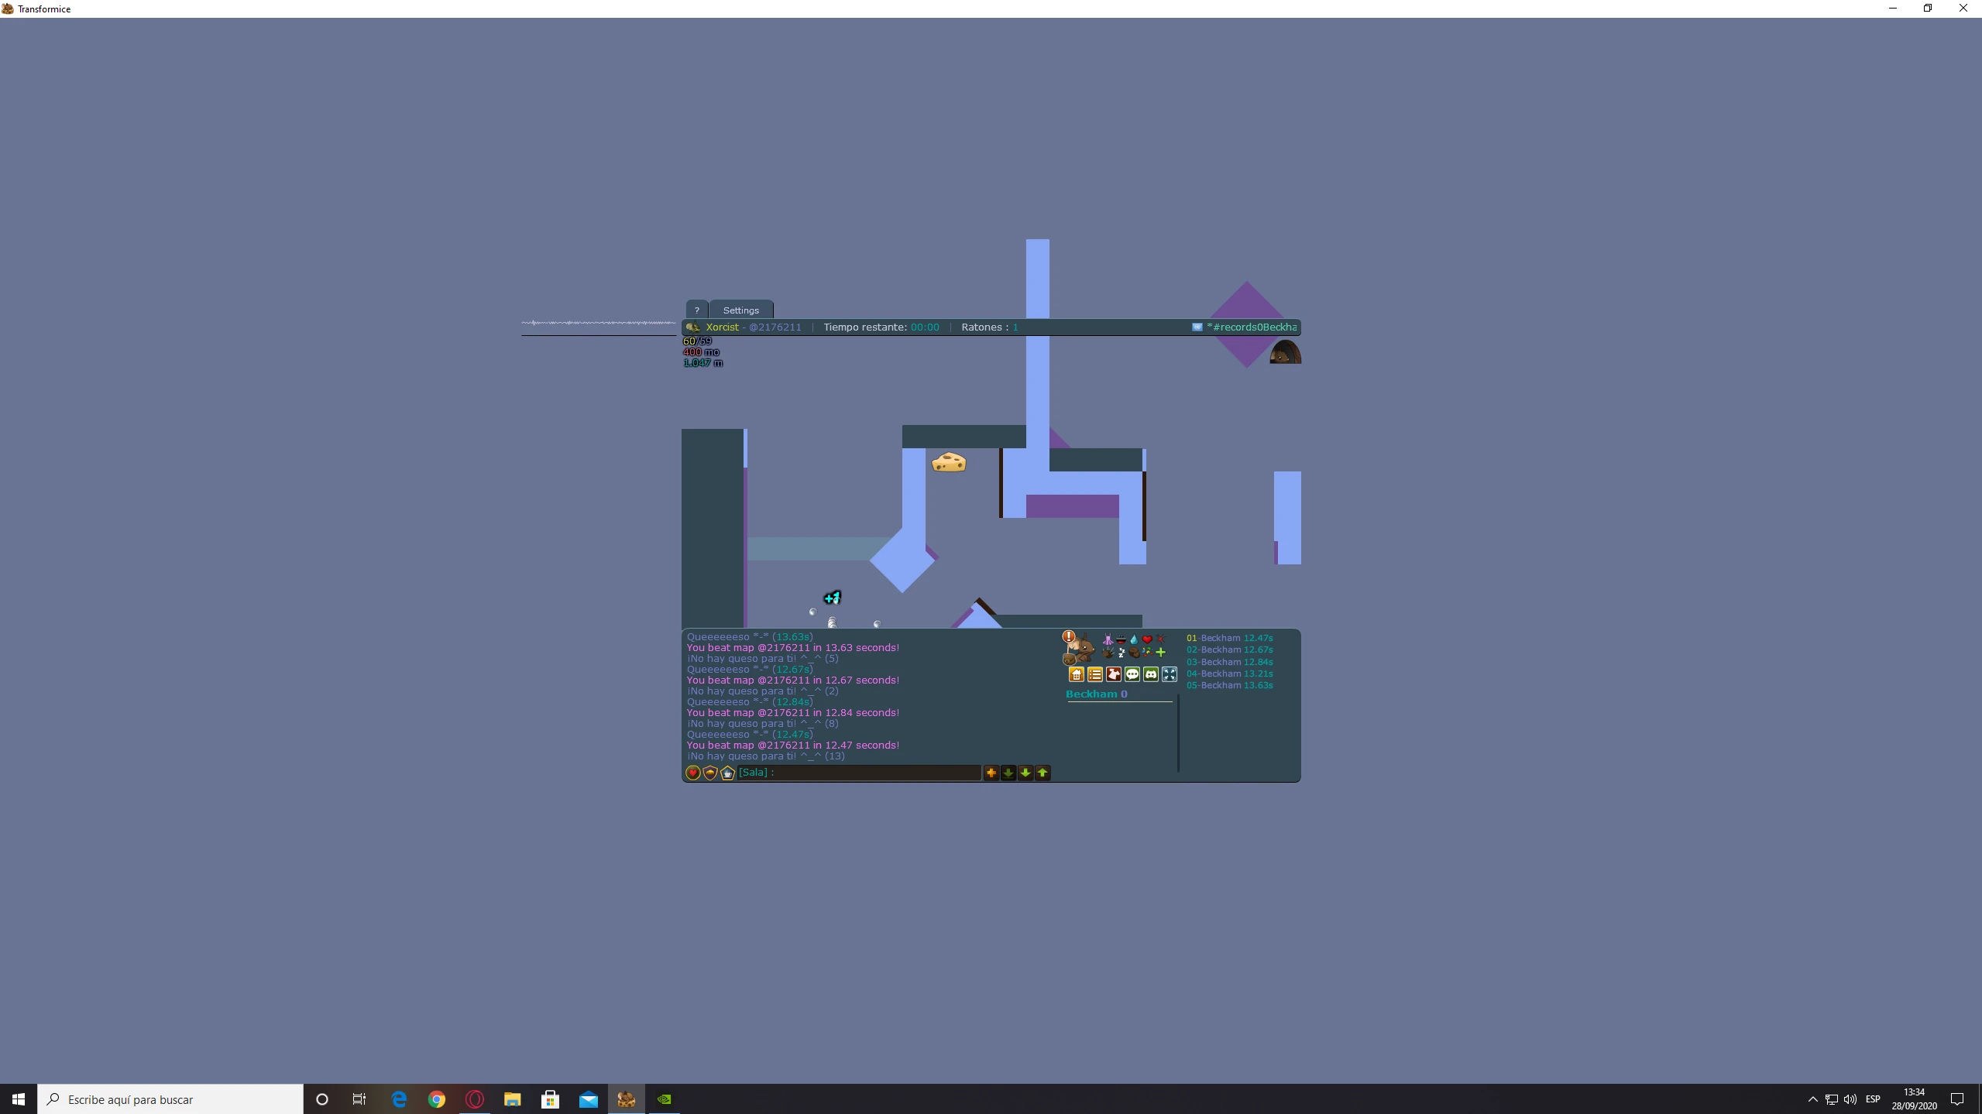Click the cheese shield badge beside chat input
This screenshot has height=1114, width=1982.
pyautogui.click(x=710, y=773)
